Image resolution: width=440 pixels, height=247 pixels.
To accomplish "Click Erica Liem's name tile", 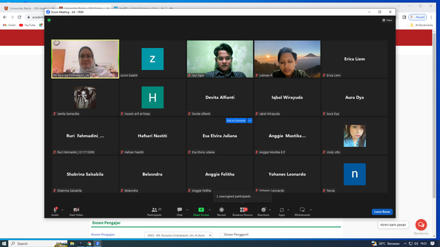I will click(x=355, y=59).
